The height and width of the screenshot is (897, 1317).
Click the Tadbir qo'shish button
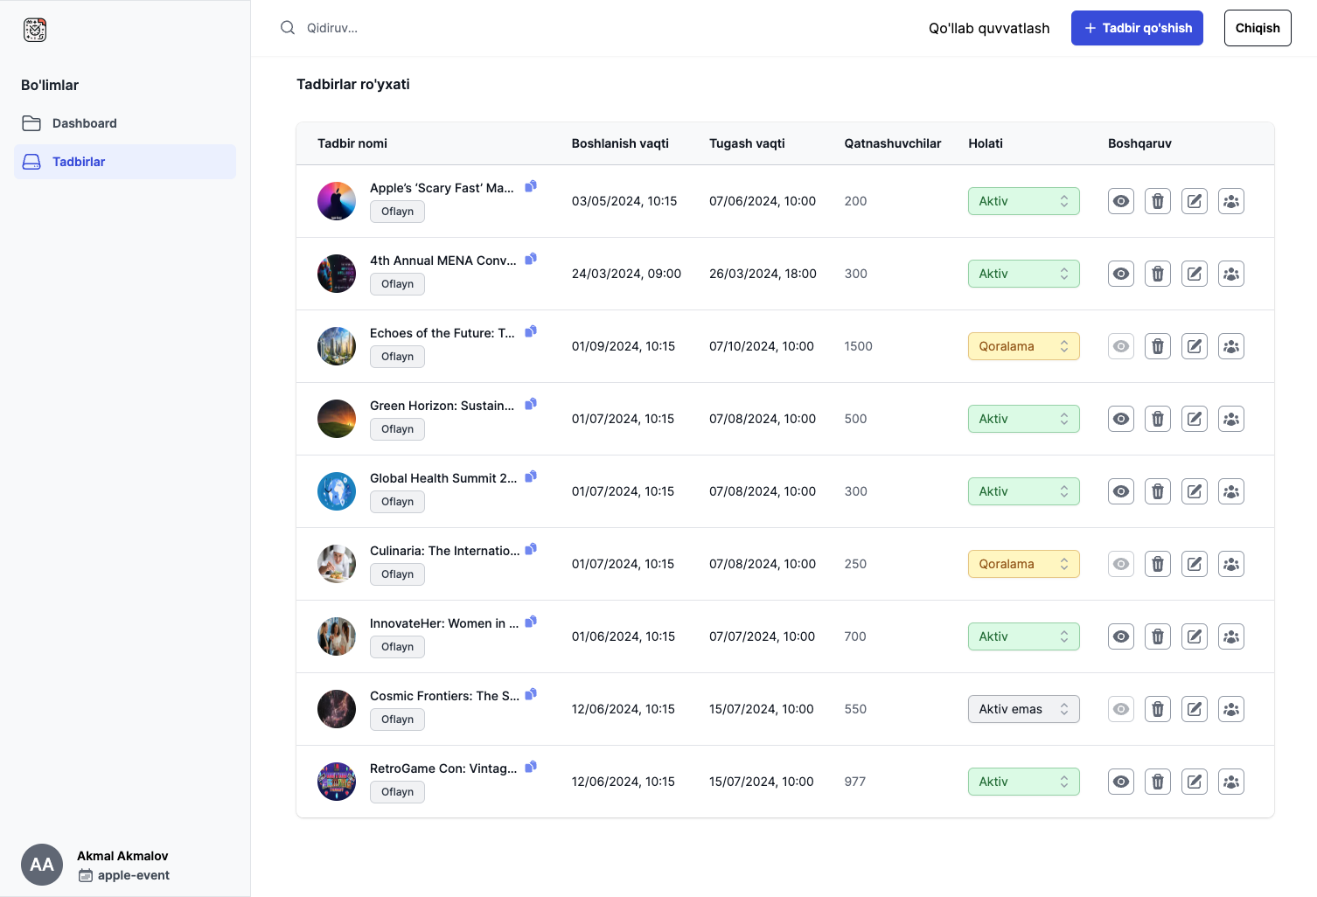1137,27
